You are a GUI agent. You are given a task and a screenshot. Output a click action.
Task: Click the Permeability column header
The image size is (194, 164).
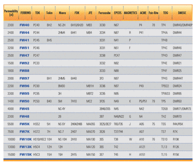[x=11, y=13]
